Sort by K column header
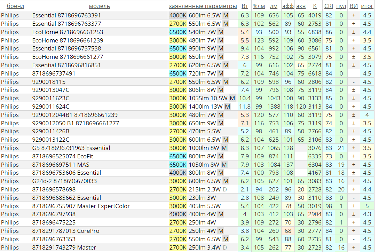378x252 pixels. click(315, 6)
